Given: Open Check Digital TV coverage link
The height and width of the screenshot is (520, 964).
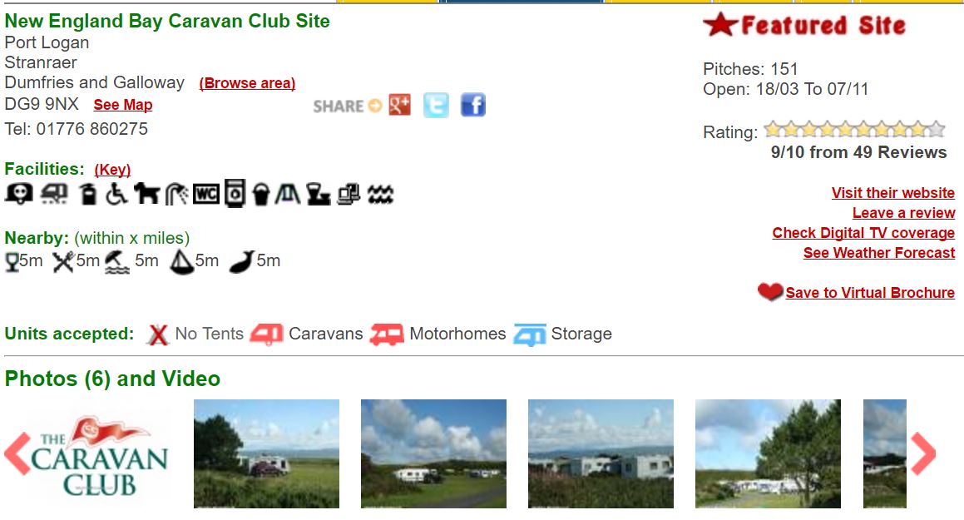Looking at the screenshot, I should tap(864, 233).
